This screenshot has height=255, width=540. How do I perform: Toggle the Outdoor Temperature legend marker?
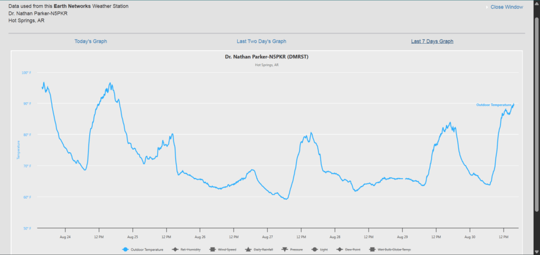[126, 250]
